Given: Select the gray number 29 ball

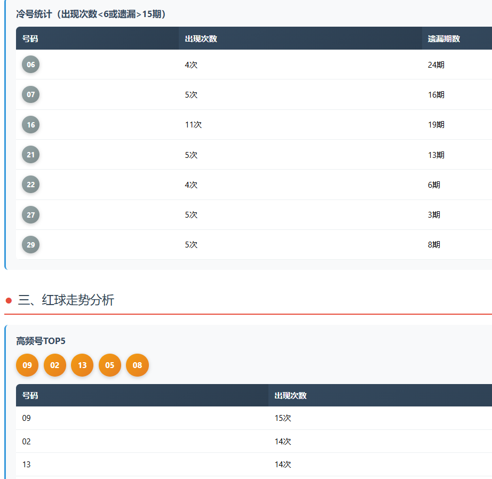Looking at the screenshot, I should 30,245.
